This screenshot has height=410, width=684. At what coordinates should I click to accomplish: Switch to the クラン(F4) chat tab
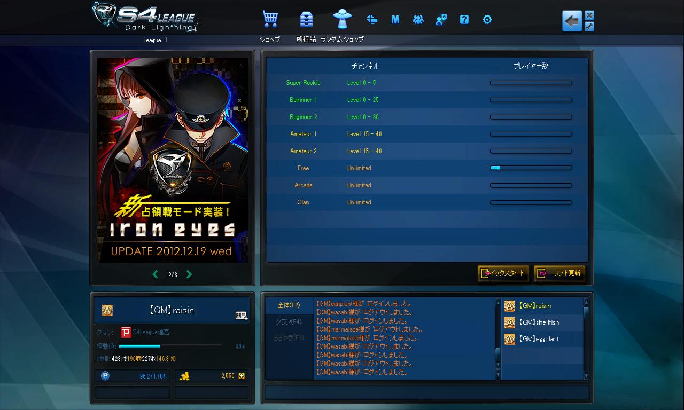click(x=289, y=322)
